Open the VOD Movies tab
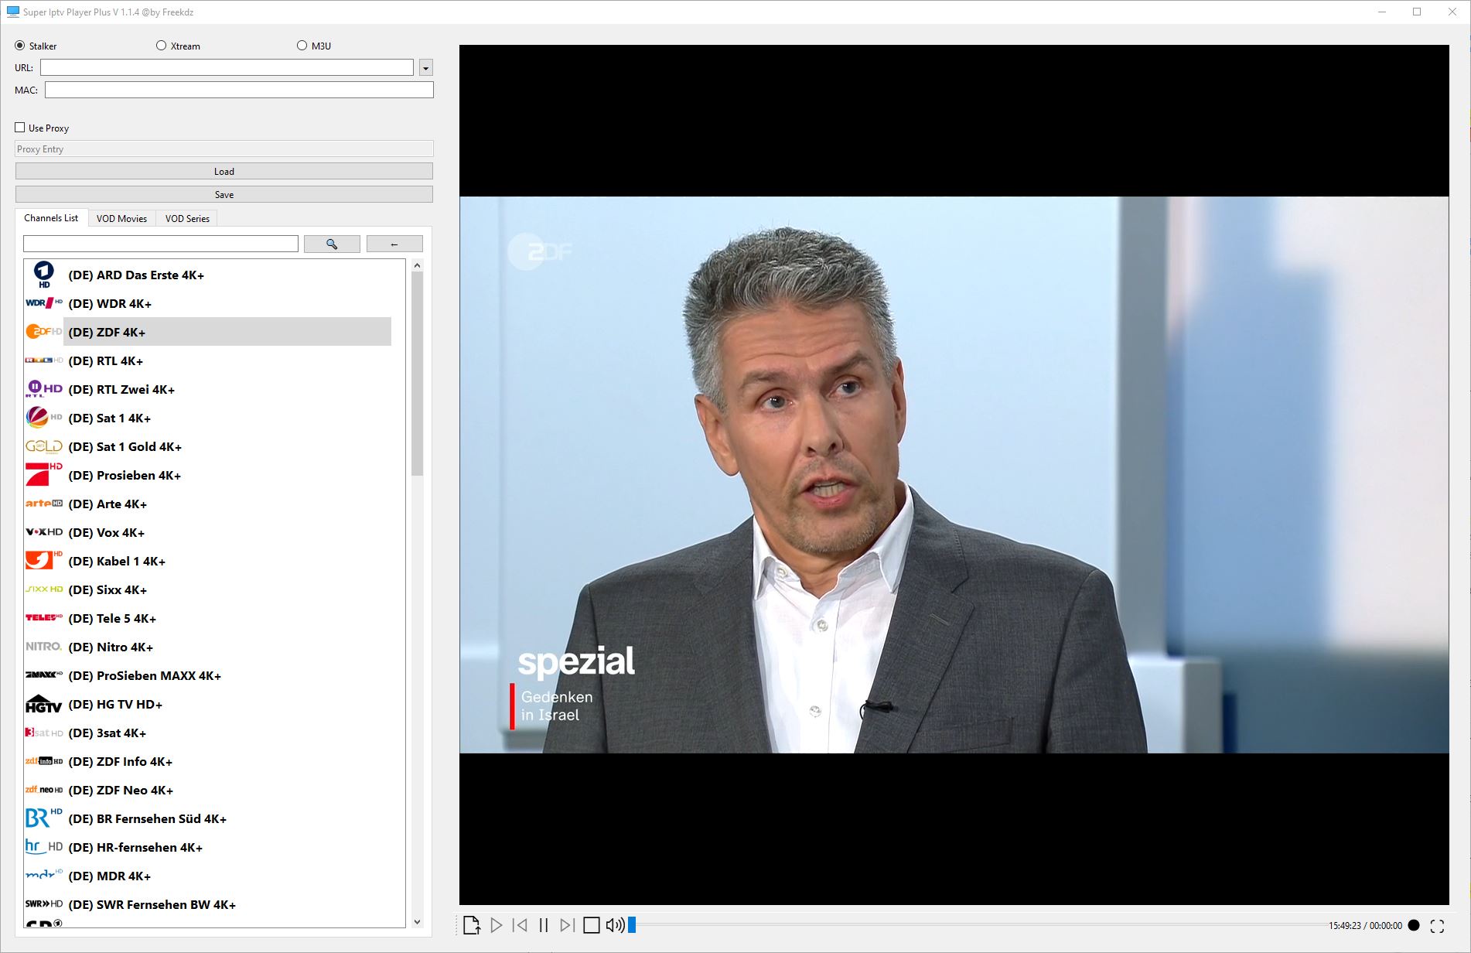1471x953 pixels. point(121,219)
